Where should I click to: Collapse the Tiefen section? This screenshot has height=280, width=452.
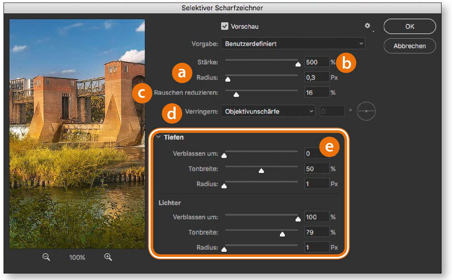pos(158,137)
